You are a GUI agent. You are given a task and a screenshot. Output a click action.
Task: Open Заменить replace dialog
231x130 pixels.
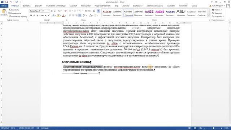click(217, 13)
